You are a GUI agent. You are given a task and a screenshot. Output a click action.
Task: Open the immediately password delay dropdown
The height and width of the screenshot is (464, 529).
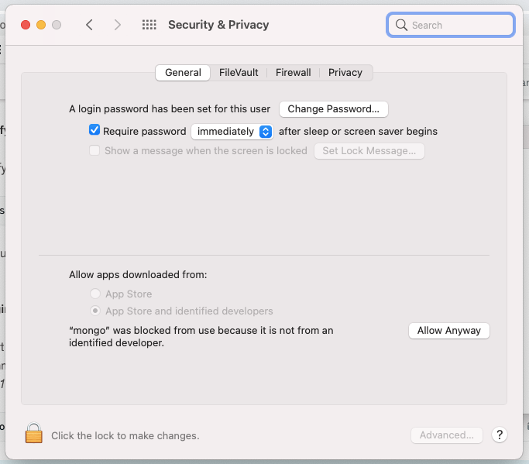(x=232, y=131)
